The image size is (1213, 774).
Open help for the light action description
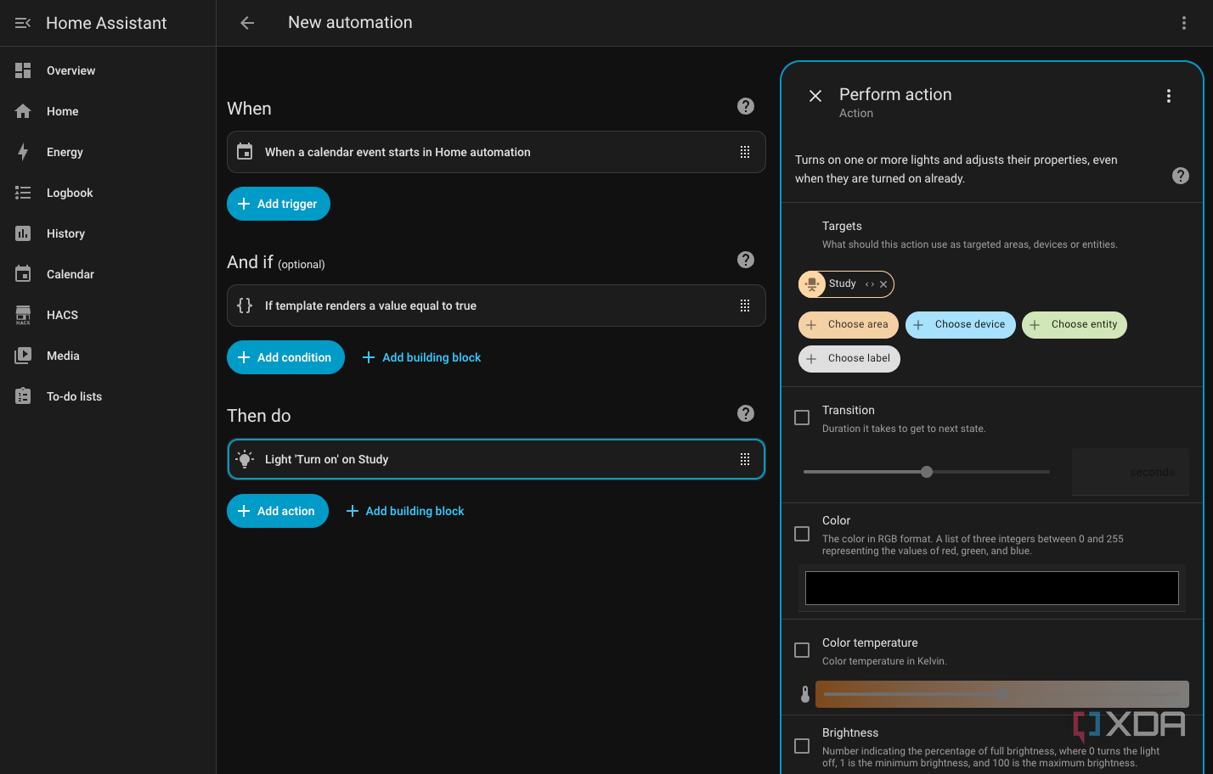coord(1181,176)
